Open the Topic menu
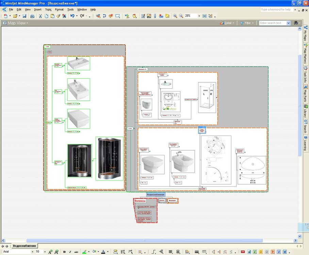This screenshot has width=309, height=255. pyautogui.click(x=48, y=10)
